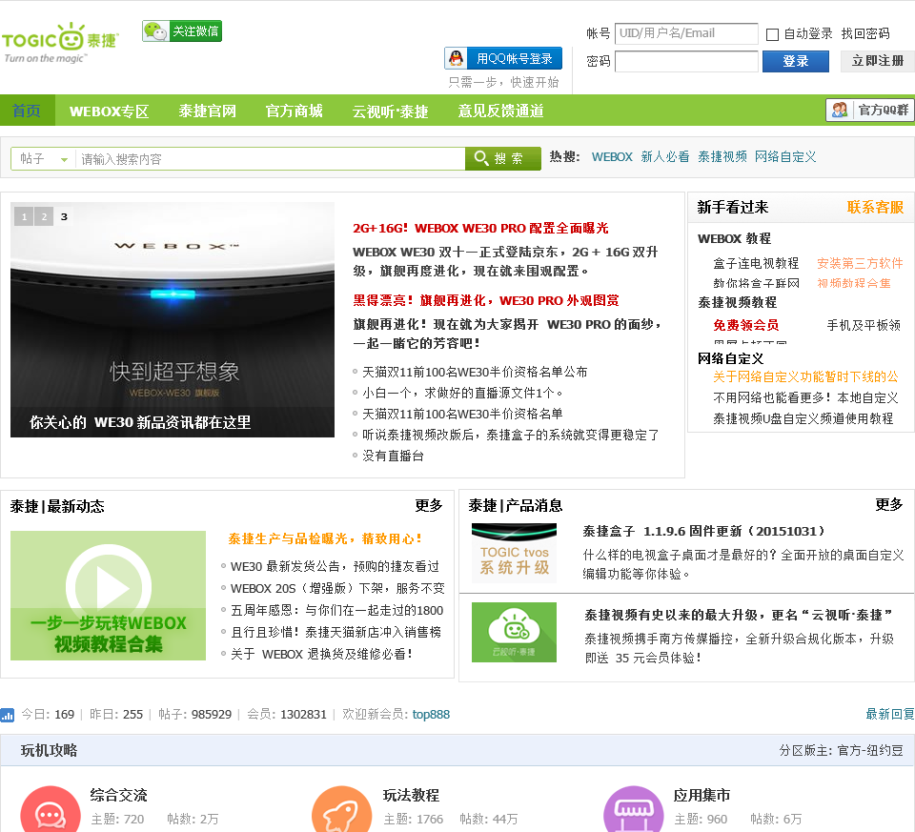Click the 立即注册 button

(877, 61)
